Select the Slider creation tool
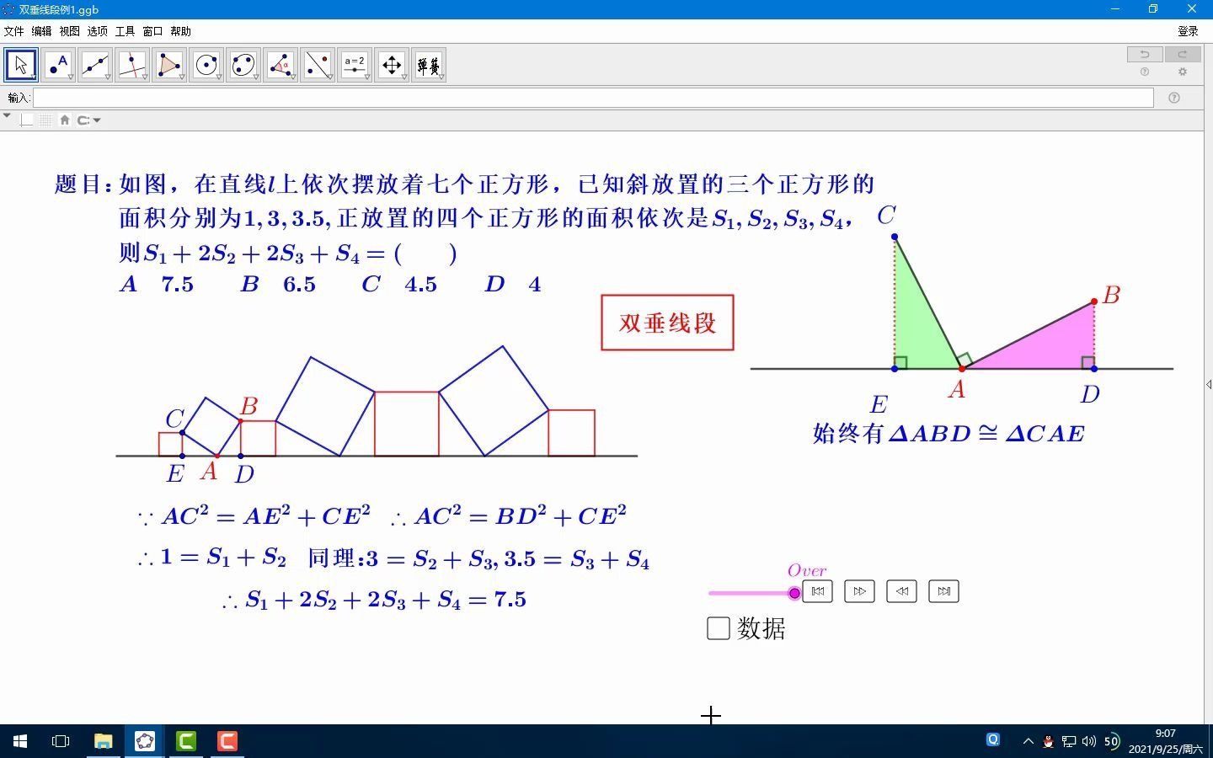 point(354,64)
